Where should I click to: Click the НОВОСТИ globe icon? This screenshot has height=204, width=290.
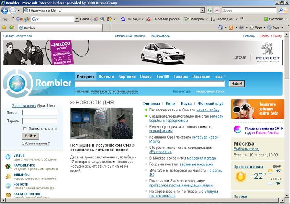(8, 186)
